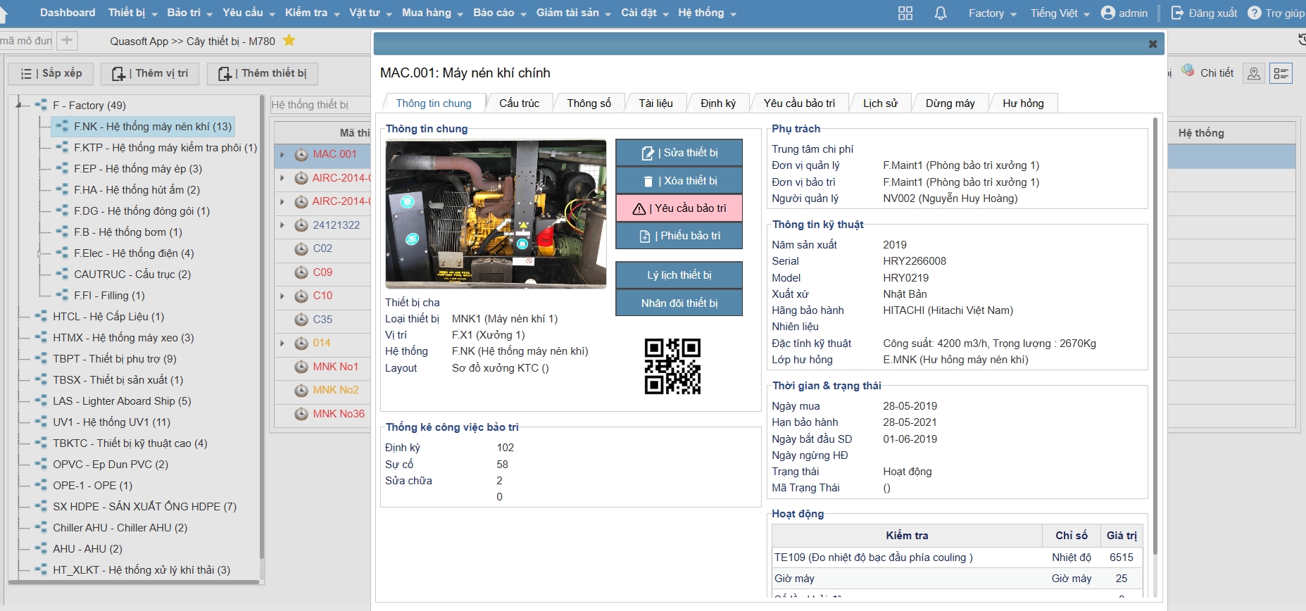Image resolution: width=1306 pixels, height=611 pixels.
Task: Click the Đăng xuất logout icon
Action: tap(1177, 13)
